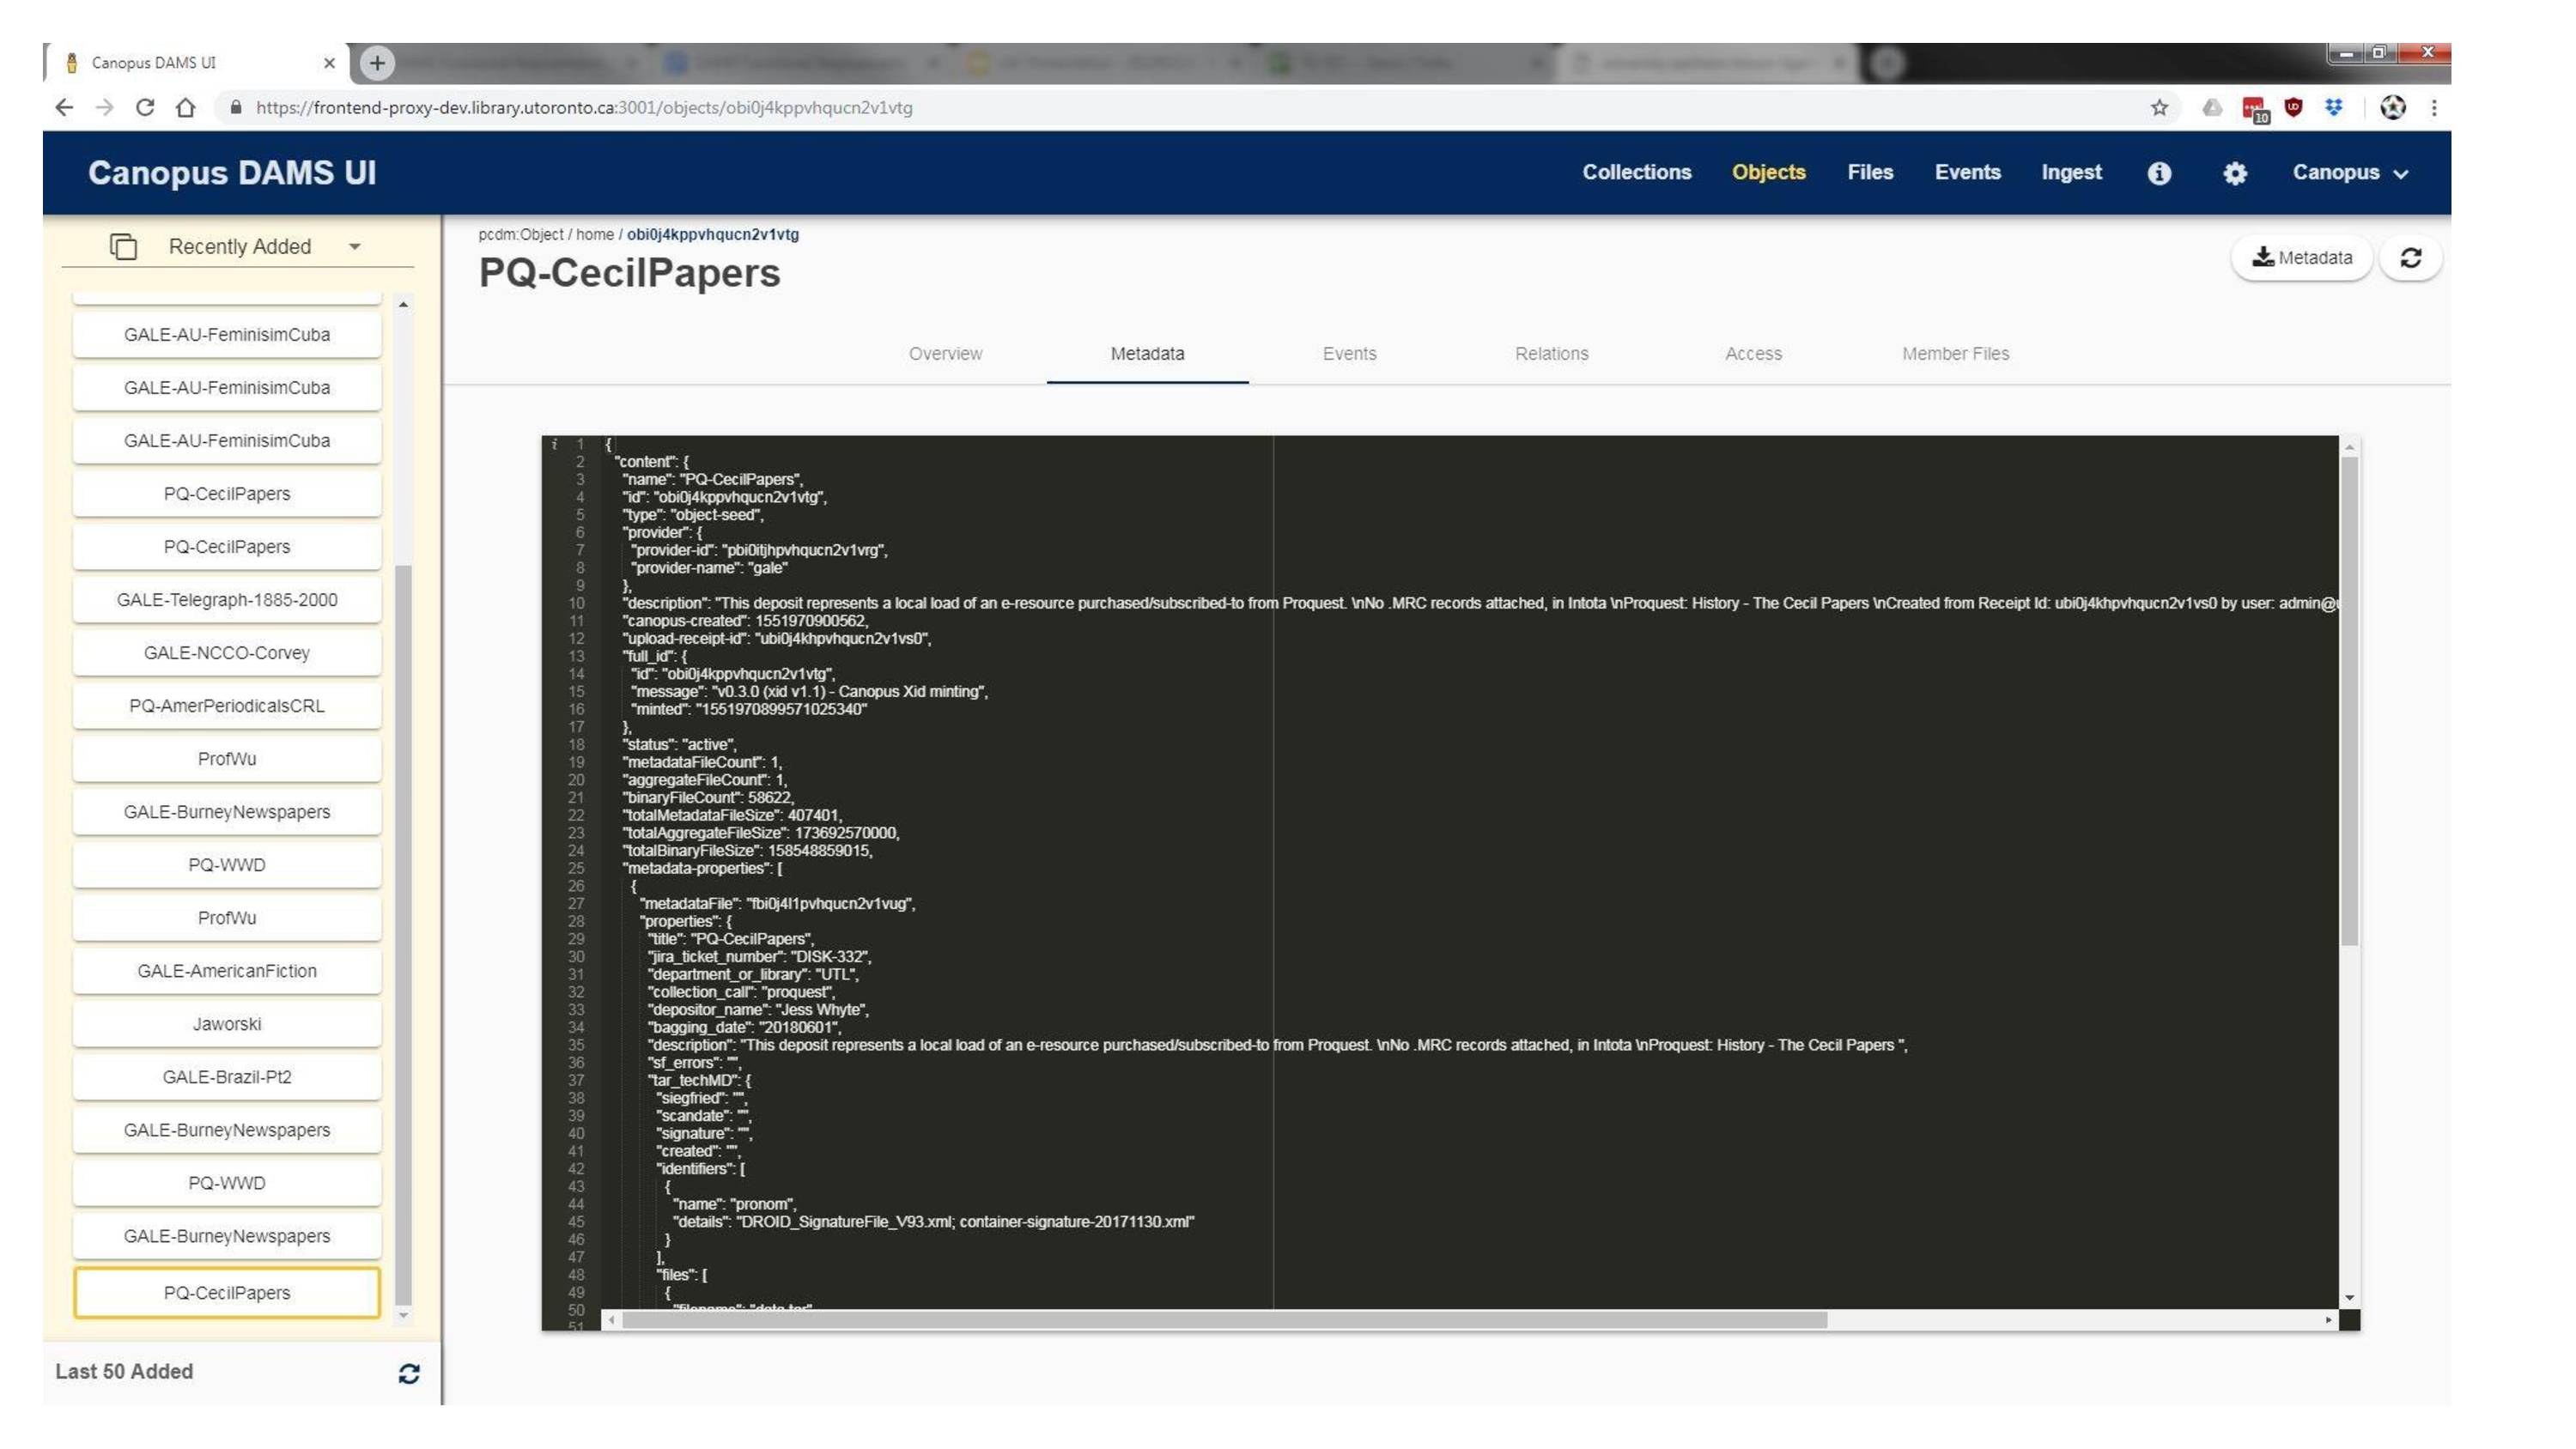Click the JSON editor scroll-down arrow
Image resolution: width=2576 pixels, height=1449 pixels.
point(2349,1298)
